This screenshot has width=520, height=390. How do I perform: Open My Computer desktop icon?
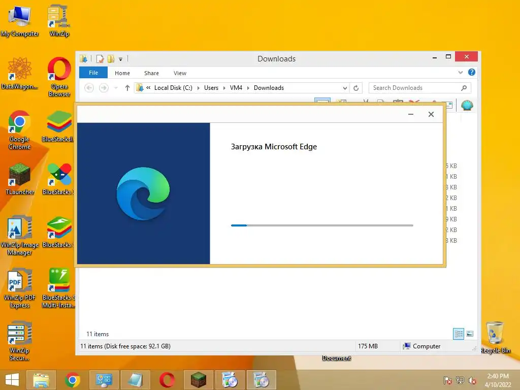(x=20, y=20)
